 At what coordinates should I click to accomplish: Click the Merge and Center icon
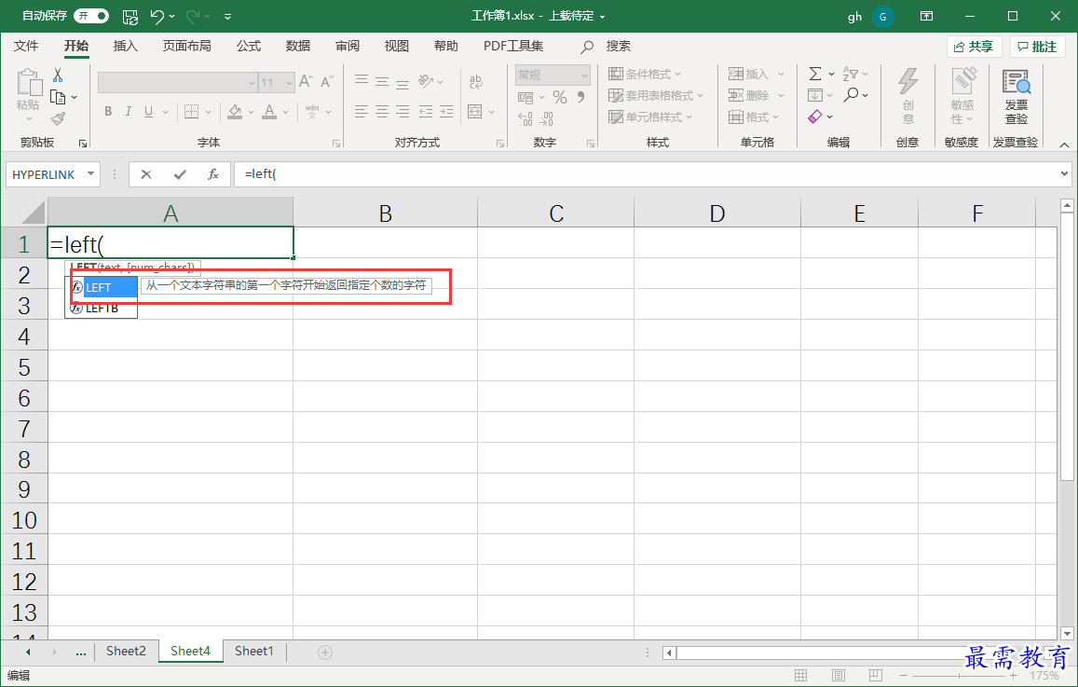(474, 112)
